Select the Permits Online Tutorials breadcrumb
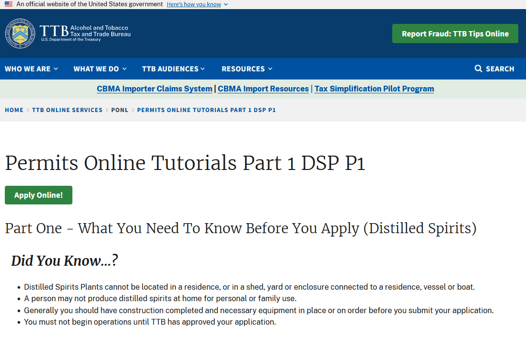The image size is (526, 350). 206,110
